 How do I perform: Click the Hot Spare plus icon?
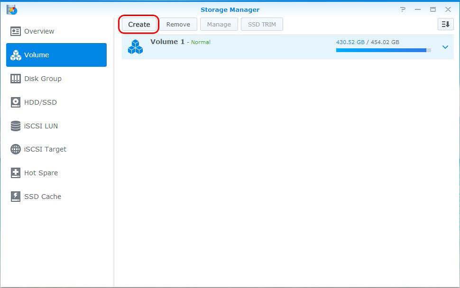pyautogui.click(x=16, y=173)
